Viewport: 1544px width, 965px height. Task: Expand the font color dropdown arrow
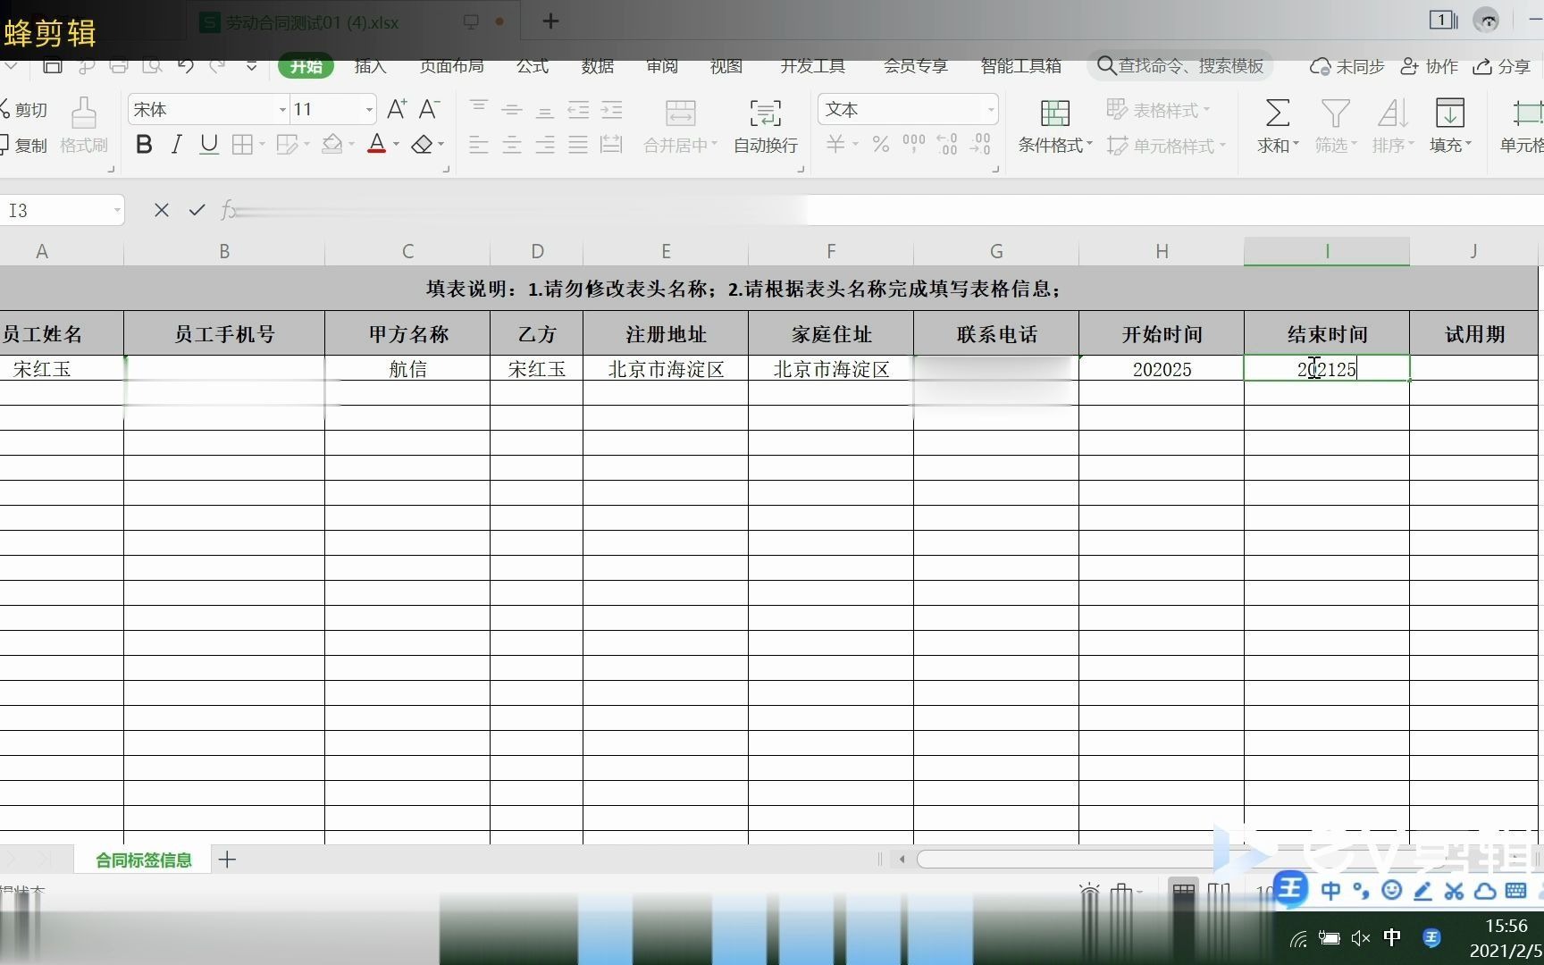pyautogui.click(x=397, y=144)
